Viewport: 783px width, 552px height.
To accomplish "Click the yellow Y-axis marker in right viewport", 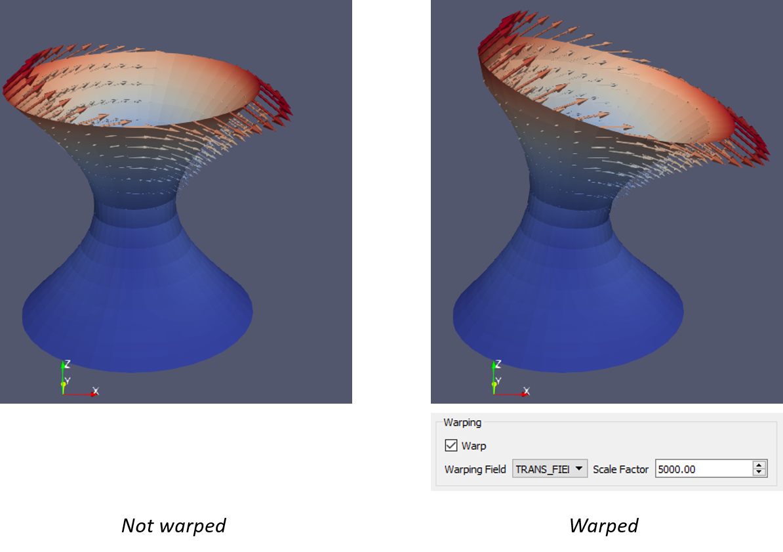I will click(x=494, y=384).
